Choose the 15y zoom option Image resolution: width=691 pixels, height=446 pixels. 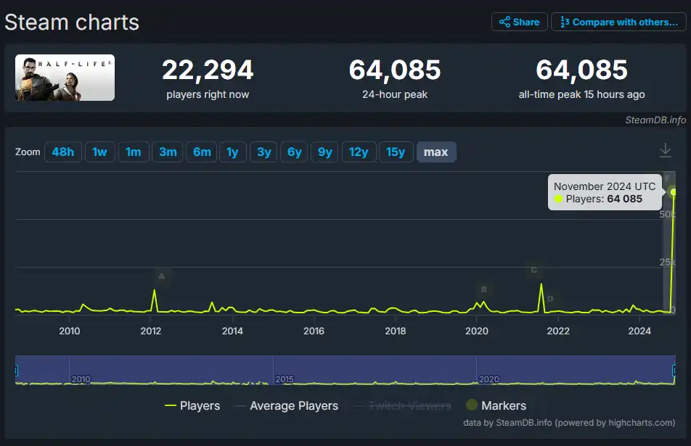(396, 152)
